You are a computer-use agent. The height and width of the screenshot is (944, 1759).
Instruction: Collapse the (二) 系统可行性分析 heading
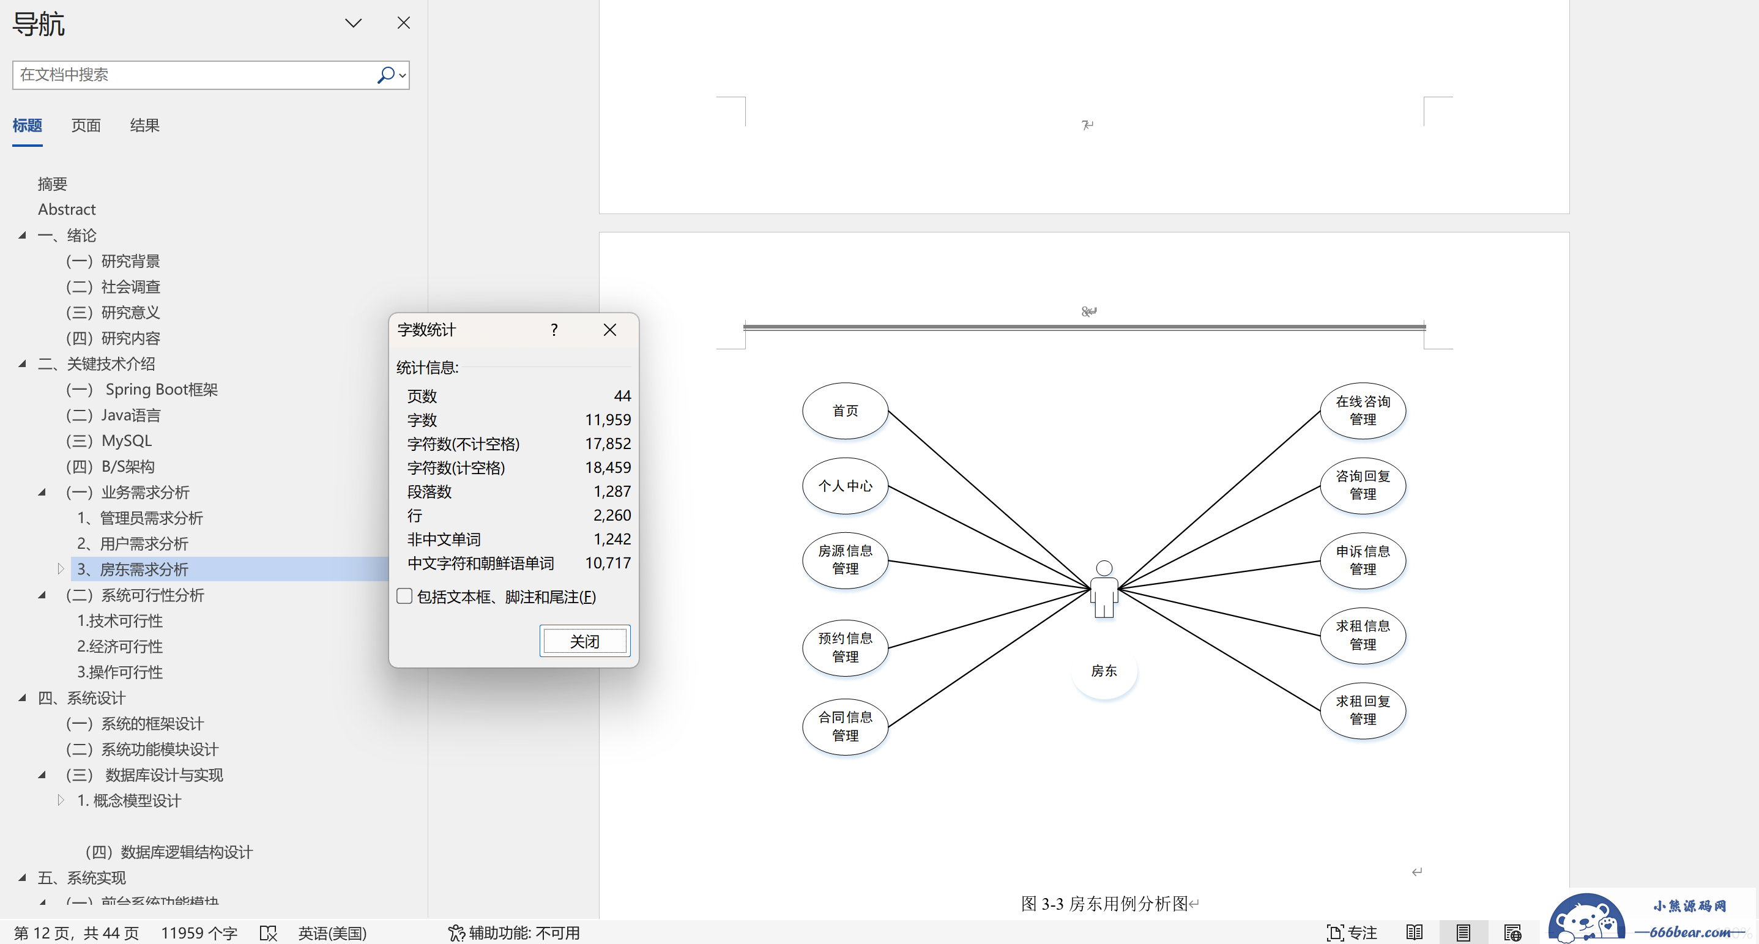pos(42,595)
